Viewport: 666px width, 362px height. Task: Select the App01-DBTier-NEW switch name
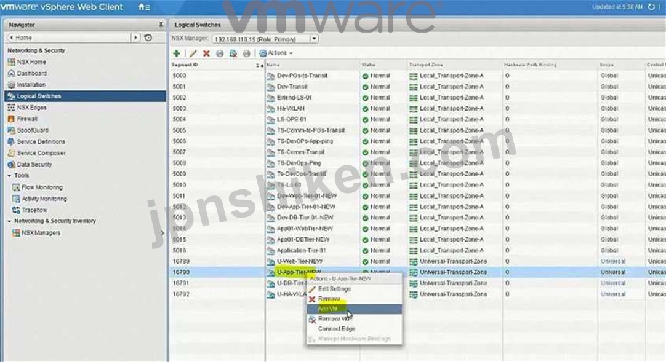coord(303,240)
